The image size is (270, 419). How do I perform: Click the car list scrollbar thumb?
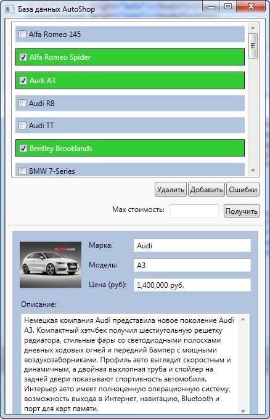coord(253,46)
